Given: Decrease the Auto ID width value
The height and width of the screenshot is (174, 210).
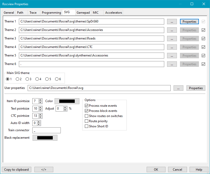Looking at the screenshot, I should pyautogui.click(x=39, y=124).
